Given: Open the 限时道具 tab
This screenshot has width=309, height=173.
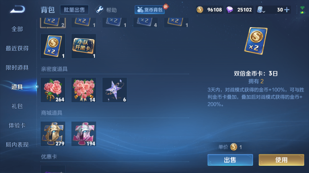Looking at the screenshot, I should tap(17, 68).
